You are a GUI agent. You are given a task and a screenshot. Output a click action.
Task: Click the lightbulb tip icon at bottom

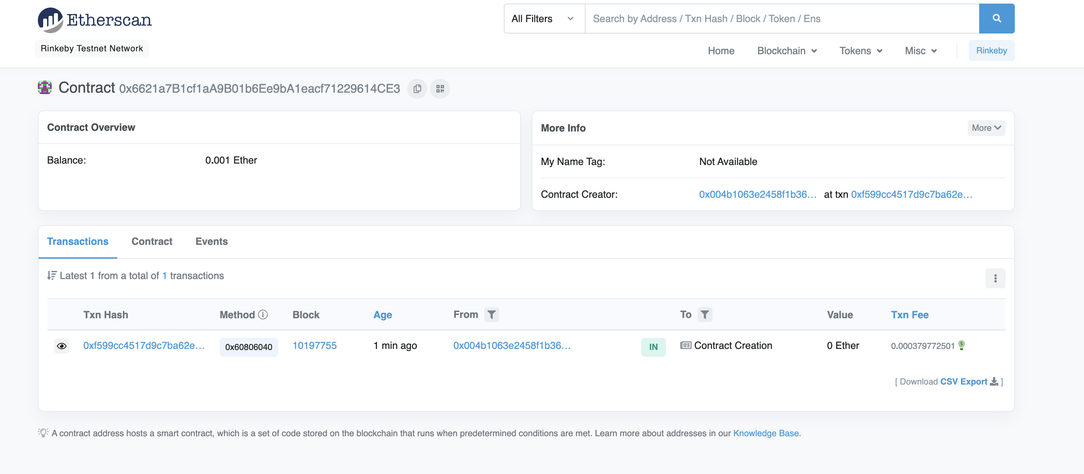43,433
